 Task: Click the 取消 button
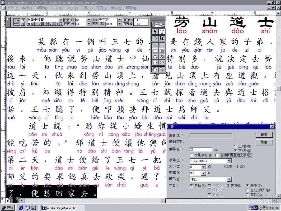264,142
